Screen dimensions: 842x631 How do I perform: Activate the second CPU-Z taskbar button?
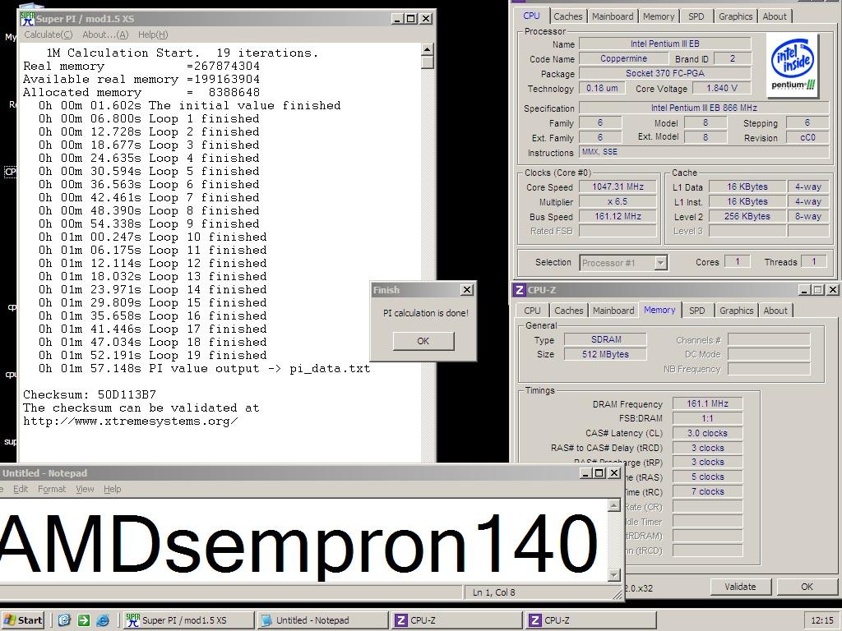coord(590,620)
